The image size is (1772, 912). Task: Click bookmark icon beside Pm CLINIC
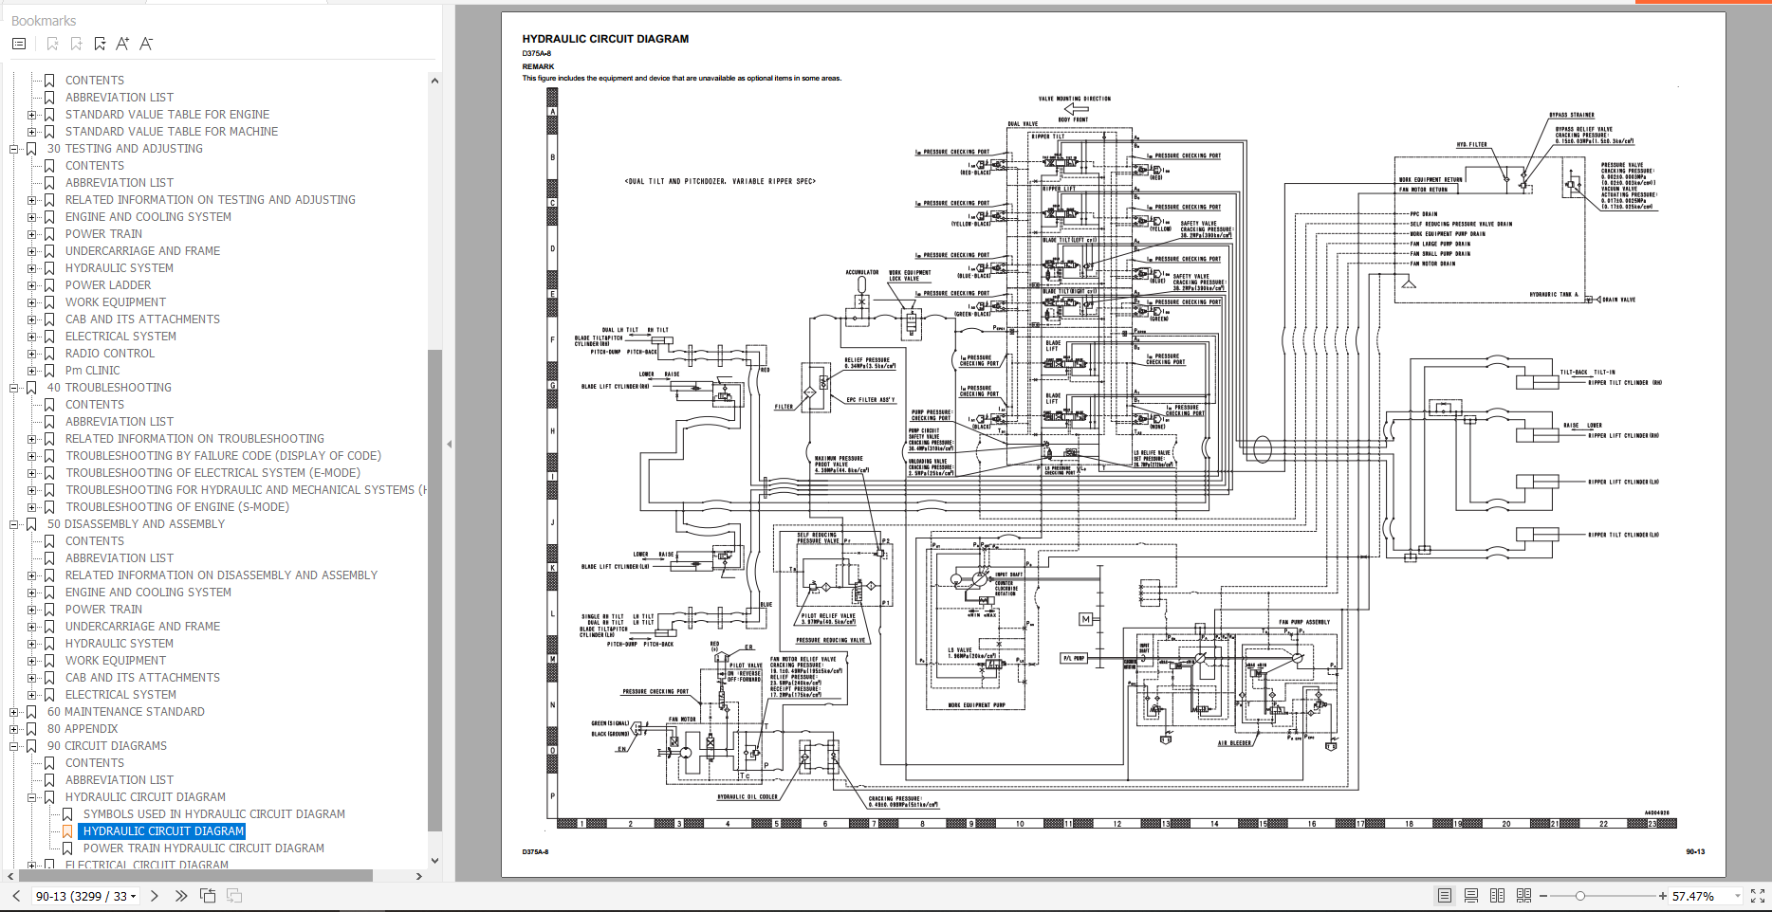pyautogui.click(x=49, y=371)
